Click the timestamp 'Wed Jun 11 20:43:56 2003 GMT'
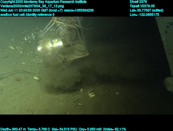This screenshot has height=131, width=173. click(24, 10)
